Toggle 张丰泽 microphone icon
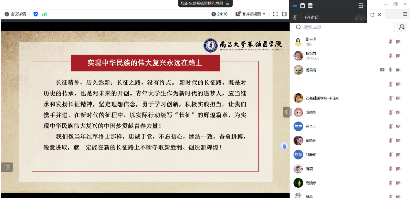The image size is (410, 199). [x=390, y=42]
